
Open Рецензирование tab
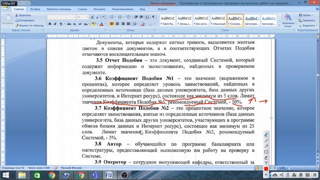(122, 9)
